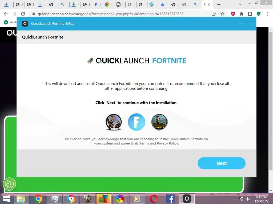Open the Privacy Policy link

[x=168, y=143]
